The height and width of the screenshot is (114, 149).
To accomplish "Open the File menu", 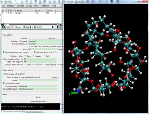I will click(x=4, y=6).
